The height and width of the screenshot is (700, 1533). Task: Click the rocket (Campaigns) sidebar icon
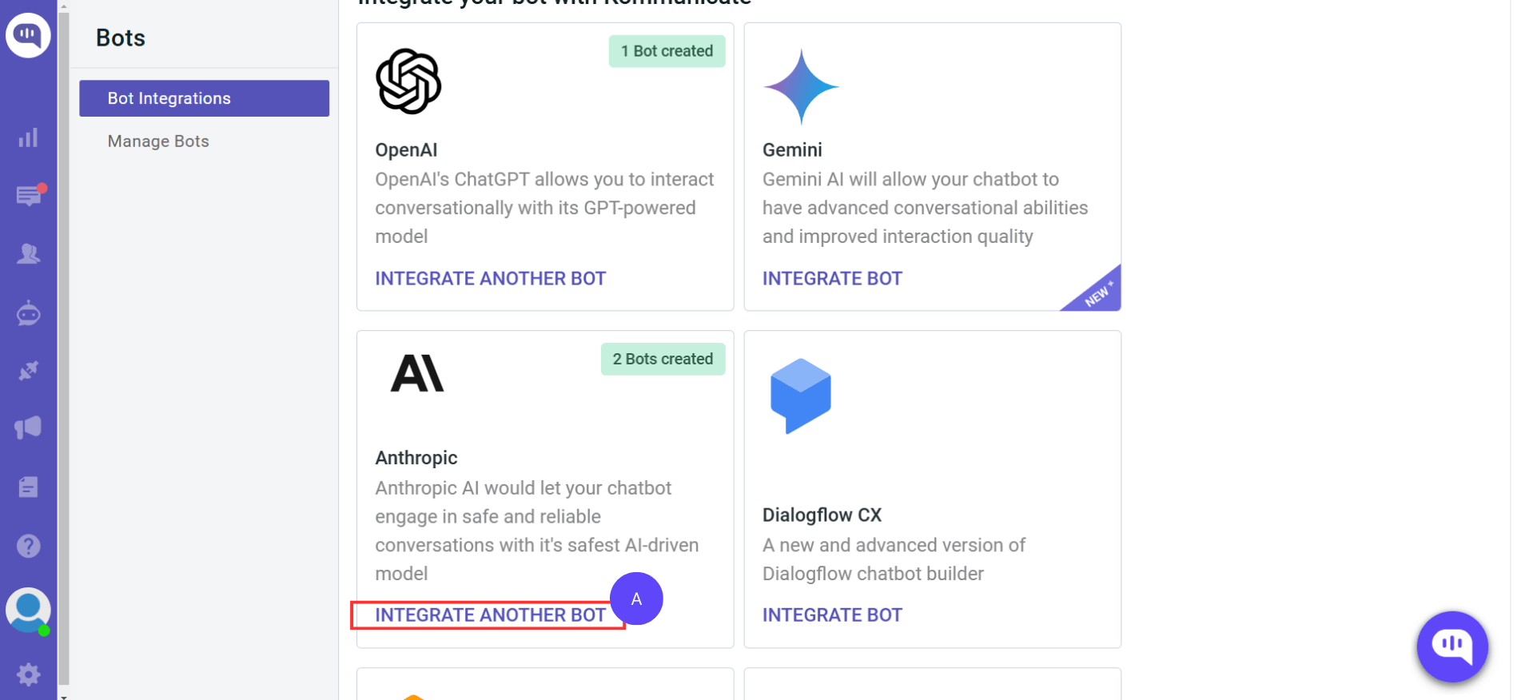coord(28,370)
